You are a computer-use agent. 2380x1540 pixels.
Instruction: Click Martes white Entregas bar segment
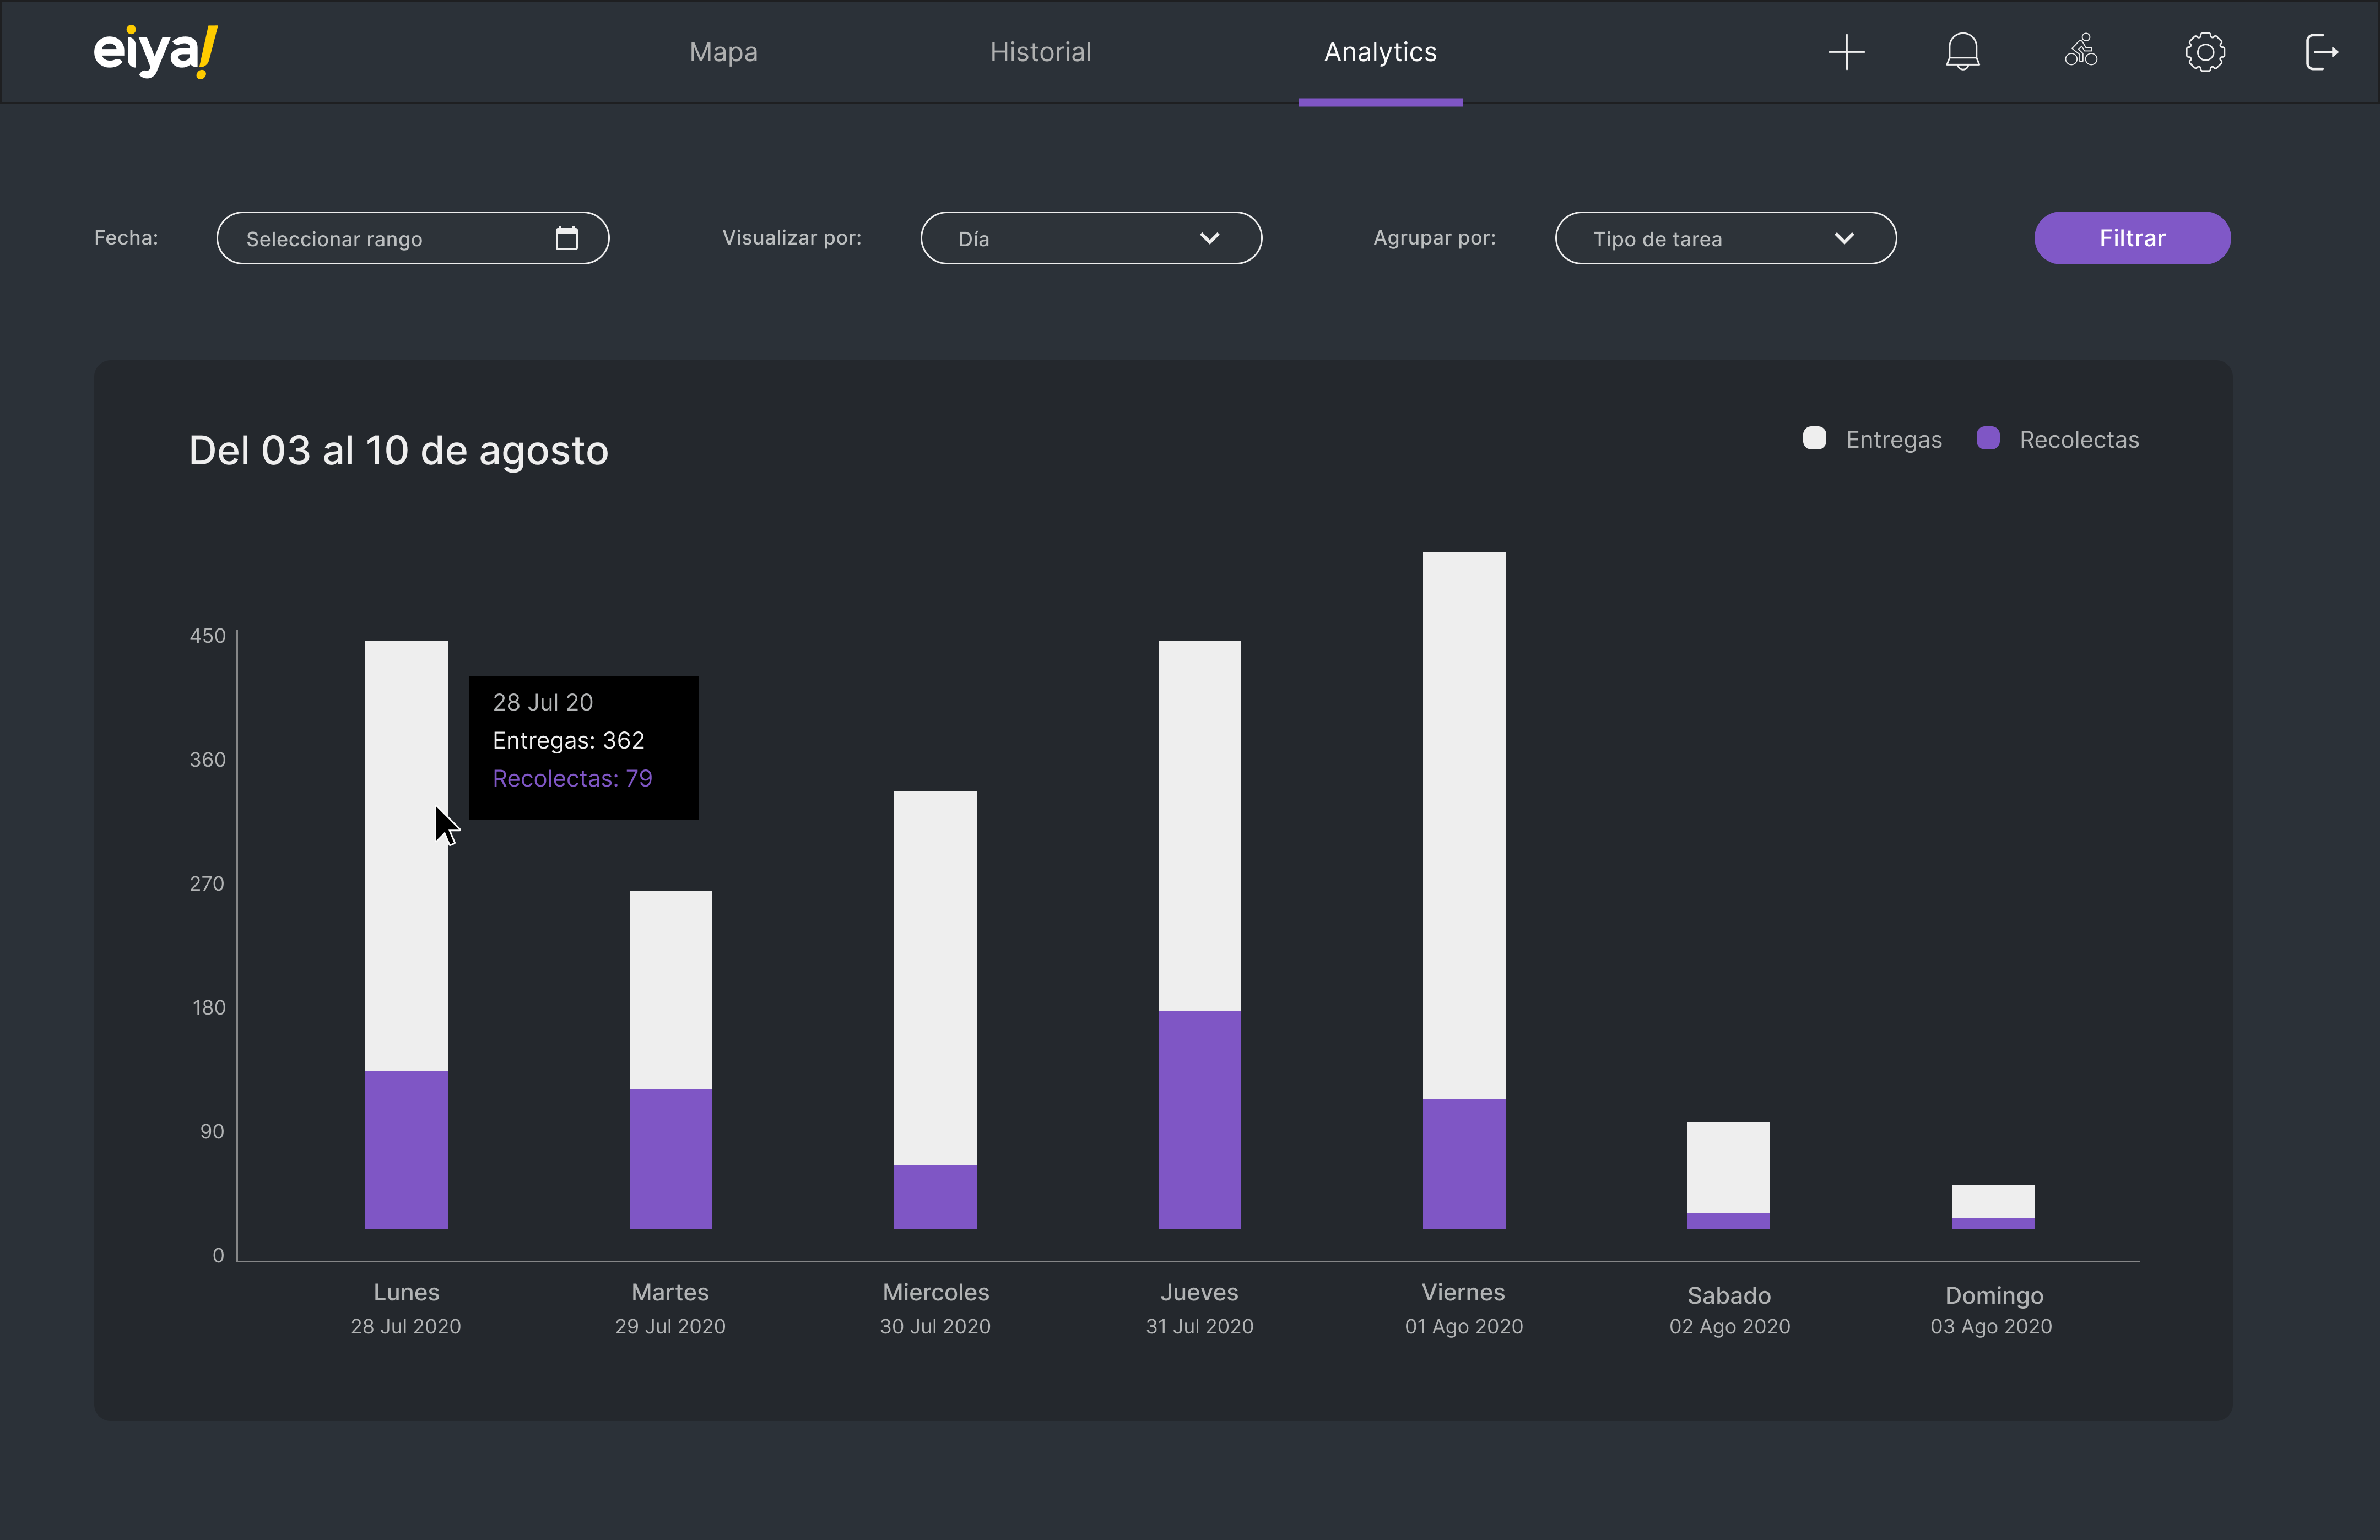click(x=670, y=990)
